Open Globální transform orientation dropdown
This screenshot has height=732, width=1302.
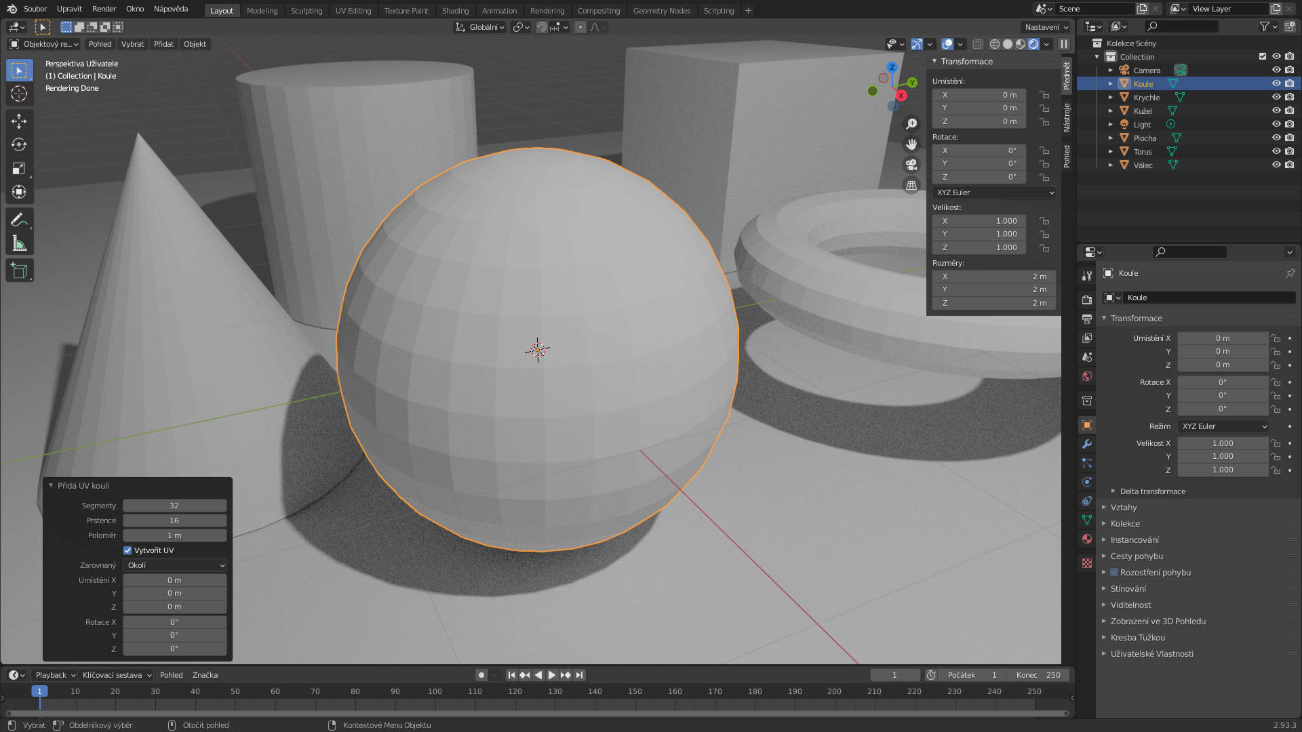[x=480, y=27]
